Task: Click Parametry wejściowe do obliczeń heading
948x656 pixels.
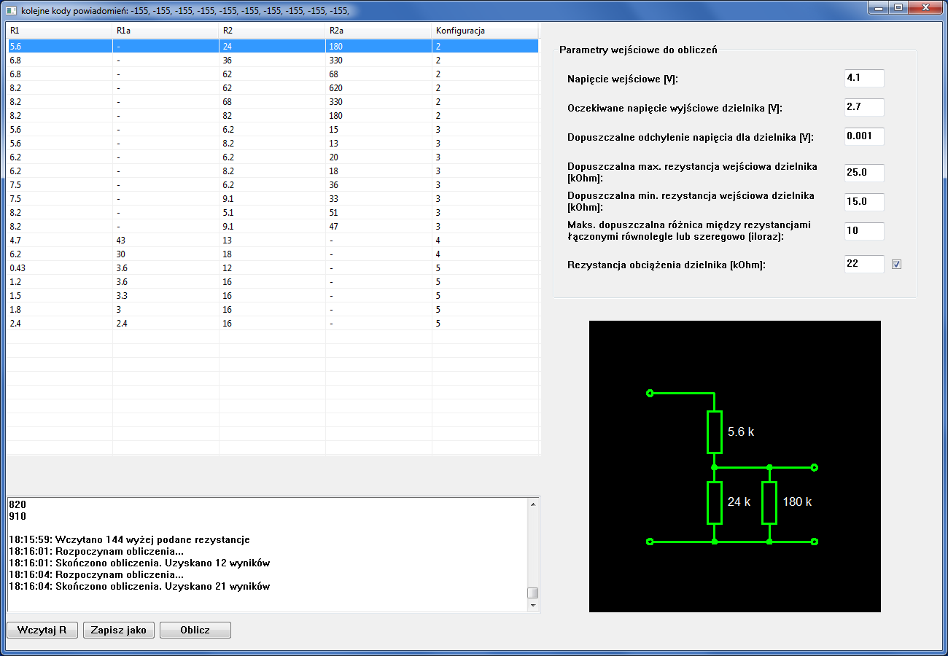Action: pyautogui.click(x=638, y=50)
